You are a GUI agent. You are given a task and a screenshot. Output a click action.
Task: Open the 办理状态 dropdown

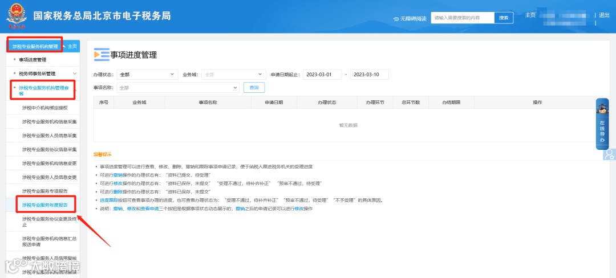147,75
